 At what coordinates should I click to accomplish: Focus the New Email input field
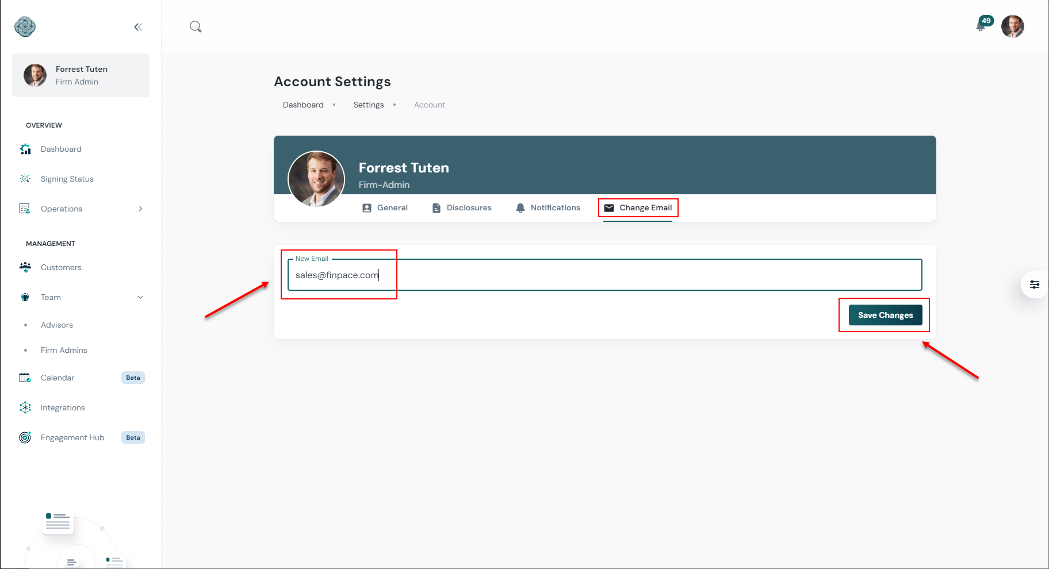point(604,275)
